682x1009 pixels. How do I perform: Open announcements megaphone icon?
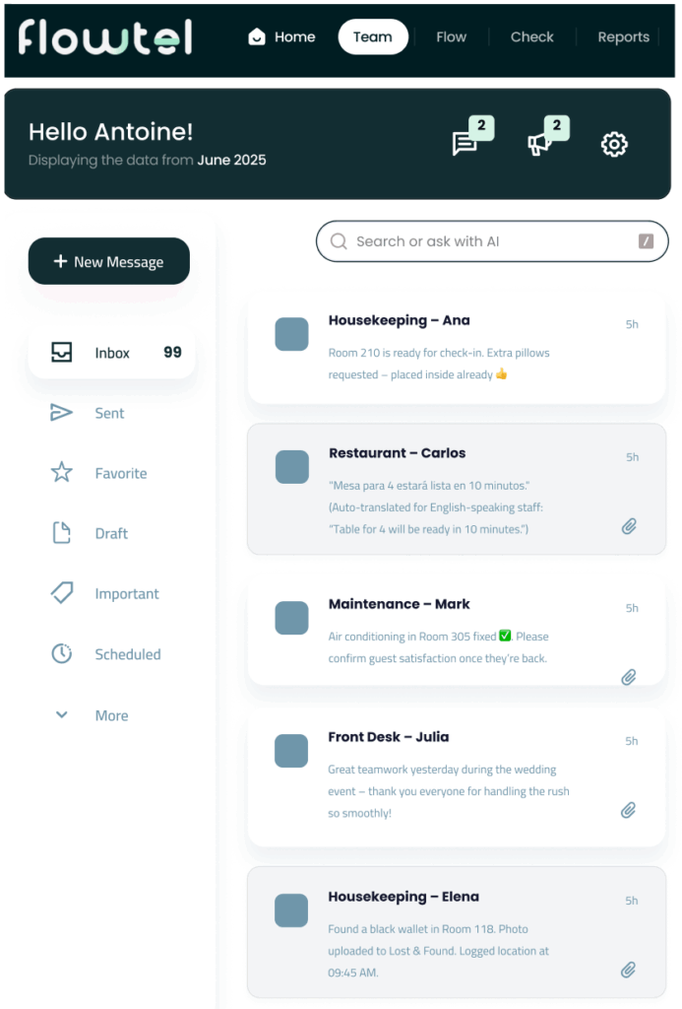coord(539,144)
